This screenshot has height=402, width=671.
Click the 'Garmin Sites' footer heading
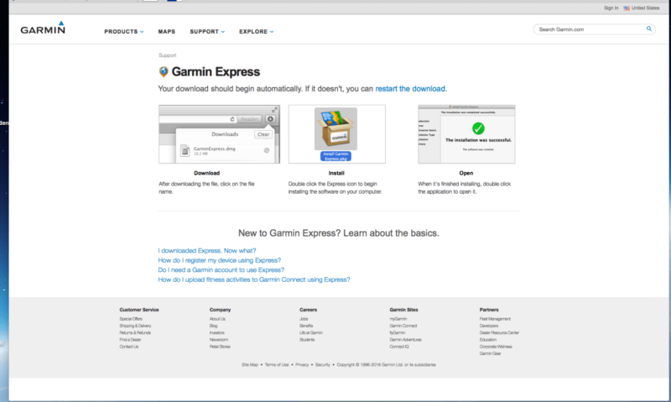coord(403,310)
